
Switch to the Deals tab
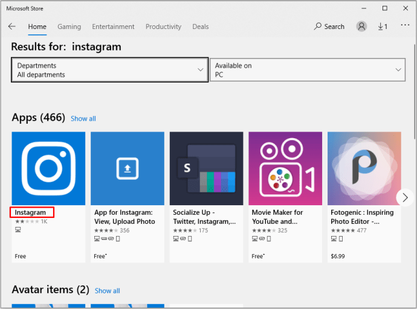(x=201, y=27)
